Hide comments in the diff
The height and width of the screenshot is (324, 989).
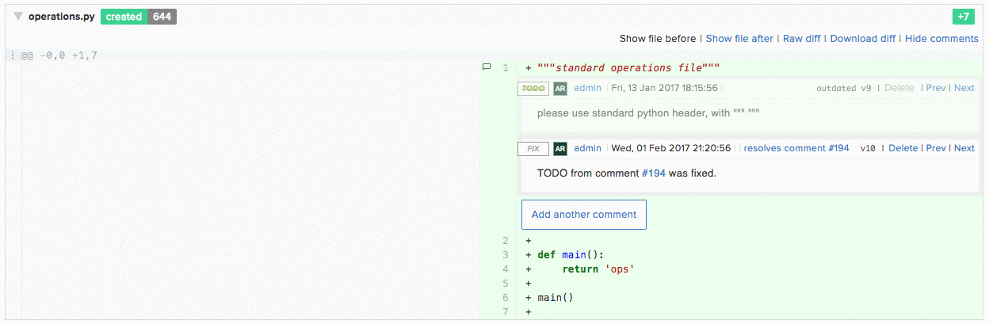pos(941,38)
